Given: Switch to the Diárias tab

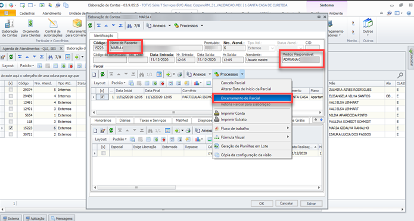Looking at the screenshot, I should click(124, 121).
